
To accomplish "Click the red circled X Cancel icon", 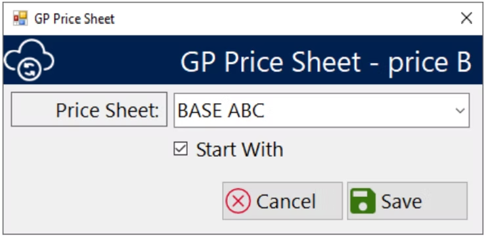I will coord(238,201).
